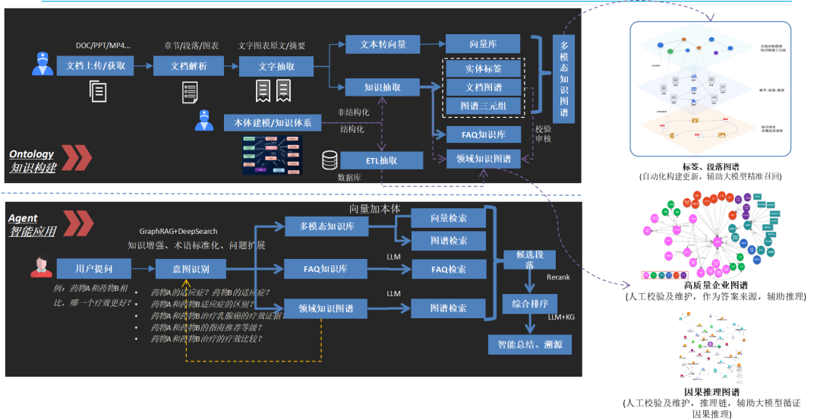
Task: Click the red chevron arrows near Agent 智能应用
Action: click(x=78, y=223)
